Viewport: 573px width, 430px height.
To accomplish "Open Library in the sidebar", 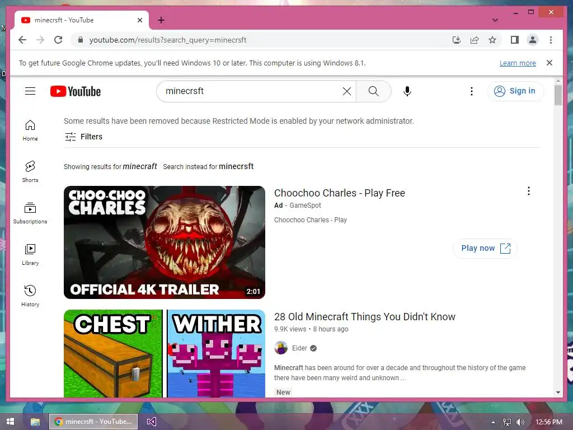I will pos(30,255).
